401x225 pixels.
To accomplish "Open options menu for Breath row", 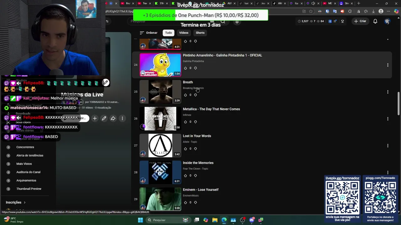I will pos(388,92).
